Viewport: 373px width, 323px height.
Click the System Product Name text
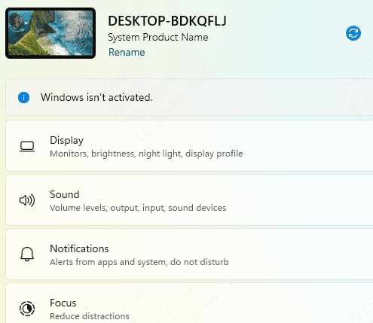[158, 37]
